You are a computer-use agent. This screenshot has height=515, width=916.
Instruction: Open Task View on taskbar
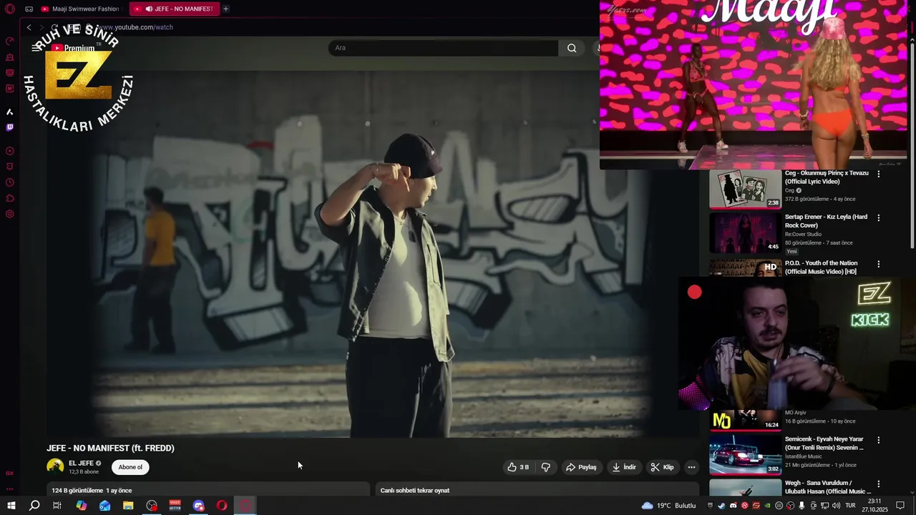point(57,506)
